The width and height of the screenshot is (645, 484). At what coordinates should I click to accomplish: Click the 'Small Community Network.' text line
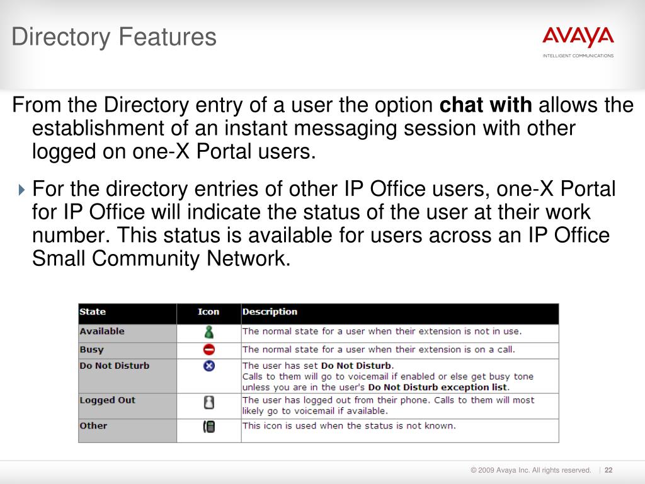(161, 258)
